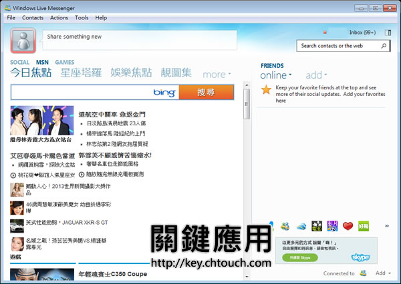Show more apps with double-chevron arrow
This screenshot has height=284, width=401.
pyautogui.click(x=387, y=226)
